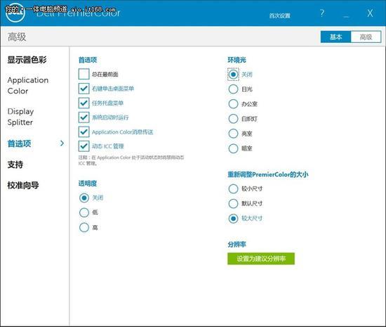
Task: Click the 首选项 heading in main panel
Action: click(x=88, y=60)
